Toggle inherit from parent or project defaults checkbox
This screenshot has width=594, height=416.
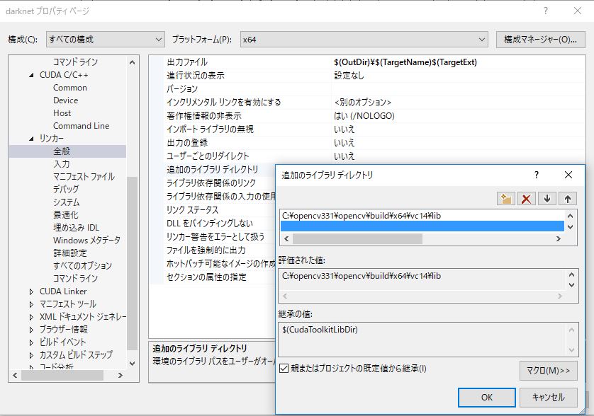284,369
